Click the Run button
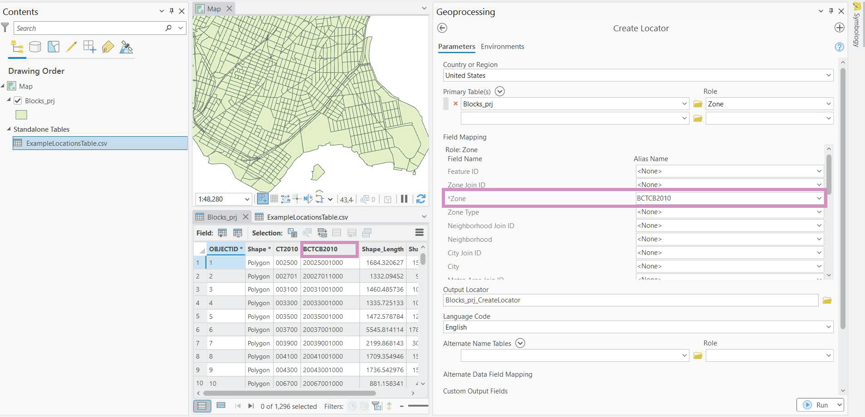The width and height of the screenshot is (865, 417). pos(816,405)
